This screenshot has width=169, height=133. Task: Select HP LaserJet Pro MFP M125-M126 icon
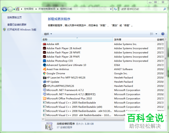click(x=45, y=77)
